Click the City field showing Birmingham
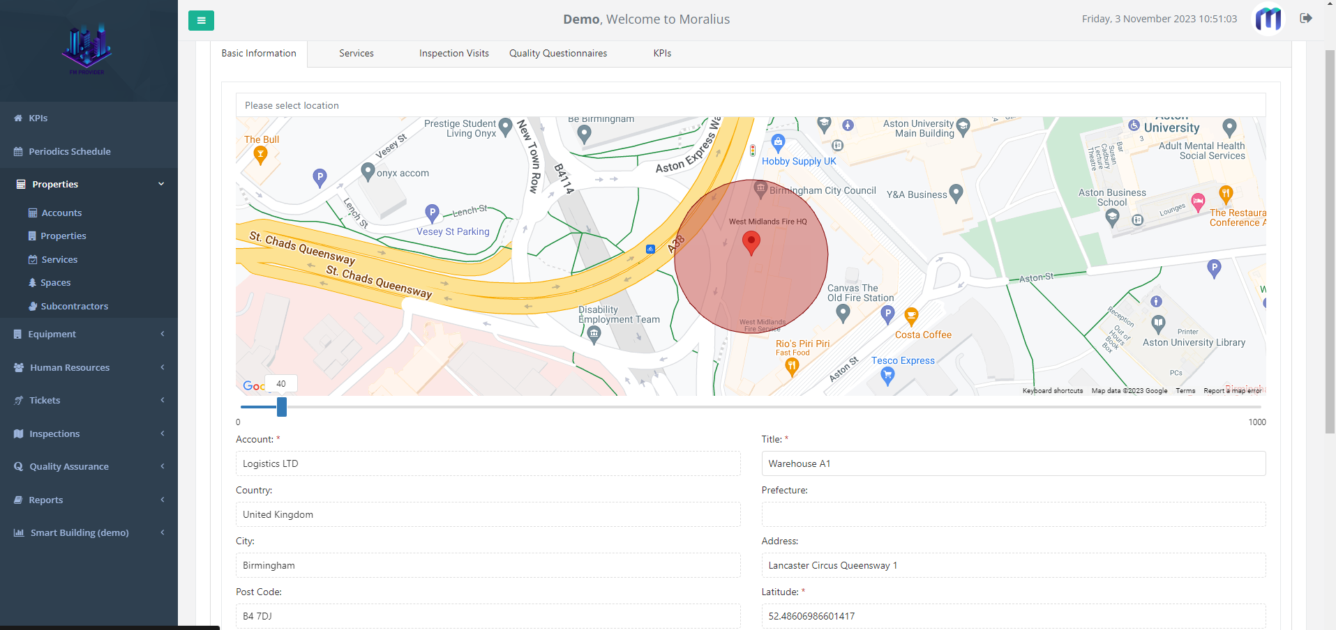 pos(488,565)
